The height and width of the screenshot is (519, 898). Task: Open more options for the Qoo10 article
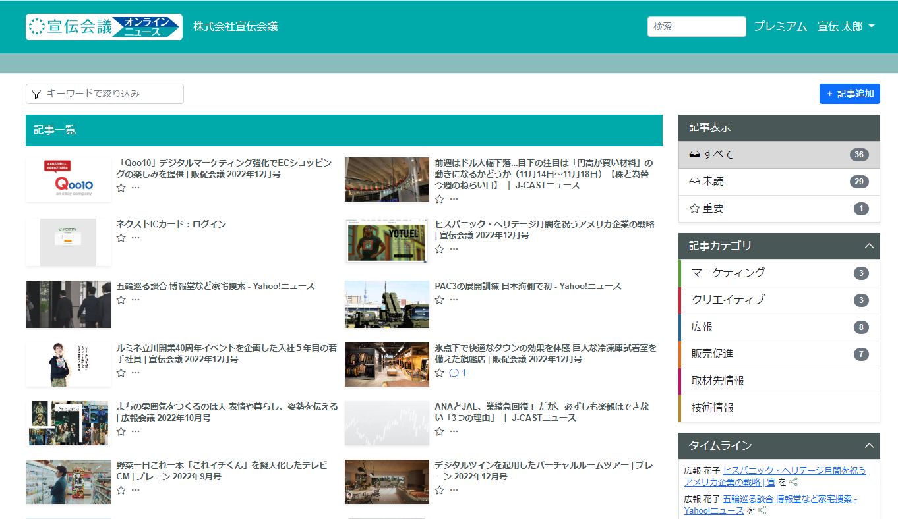click(x=135, y=188)
